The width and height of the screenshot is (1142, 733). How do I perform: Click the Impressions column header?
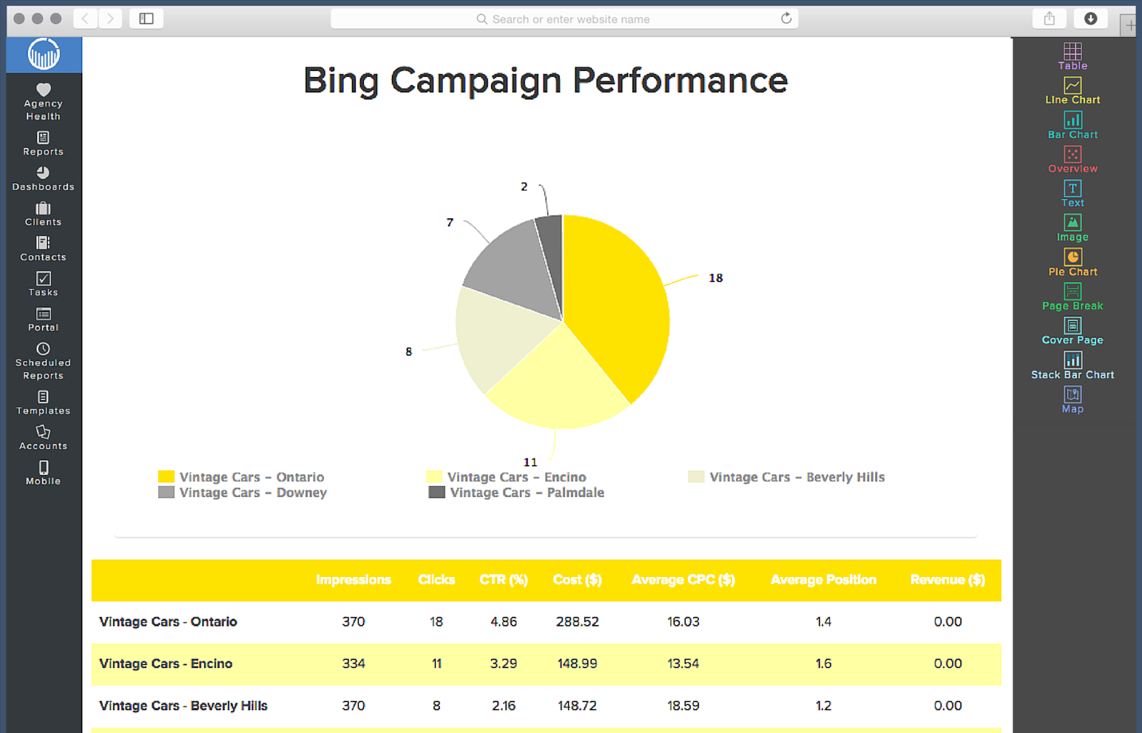click(x=354, y=580)
